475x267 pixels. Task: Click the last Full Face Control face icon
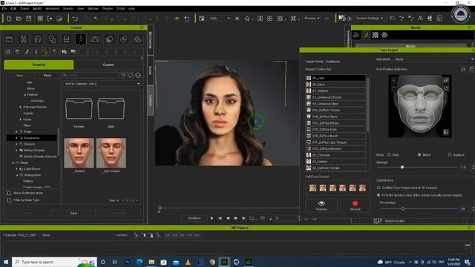[362, 188]
